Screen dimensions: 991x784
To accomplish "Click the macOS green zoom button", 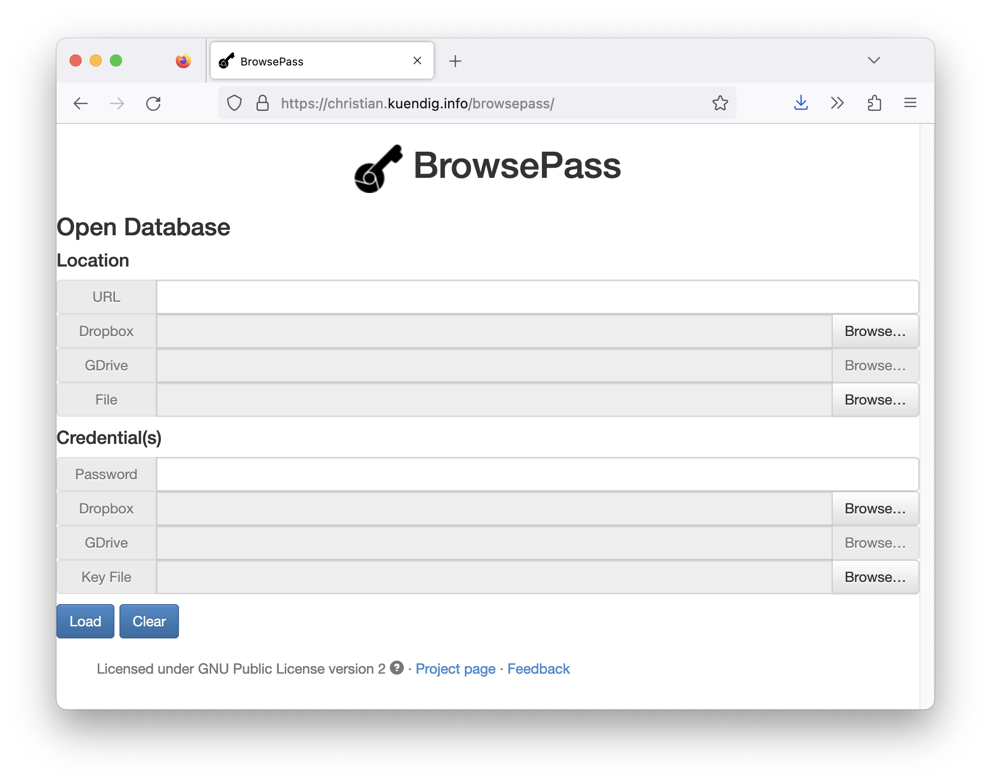I will click(x=116, y=60).
